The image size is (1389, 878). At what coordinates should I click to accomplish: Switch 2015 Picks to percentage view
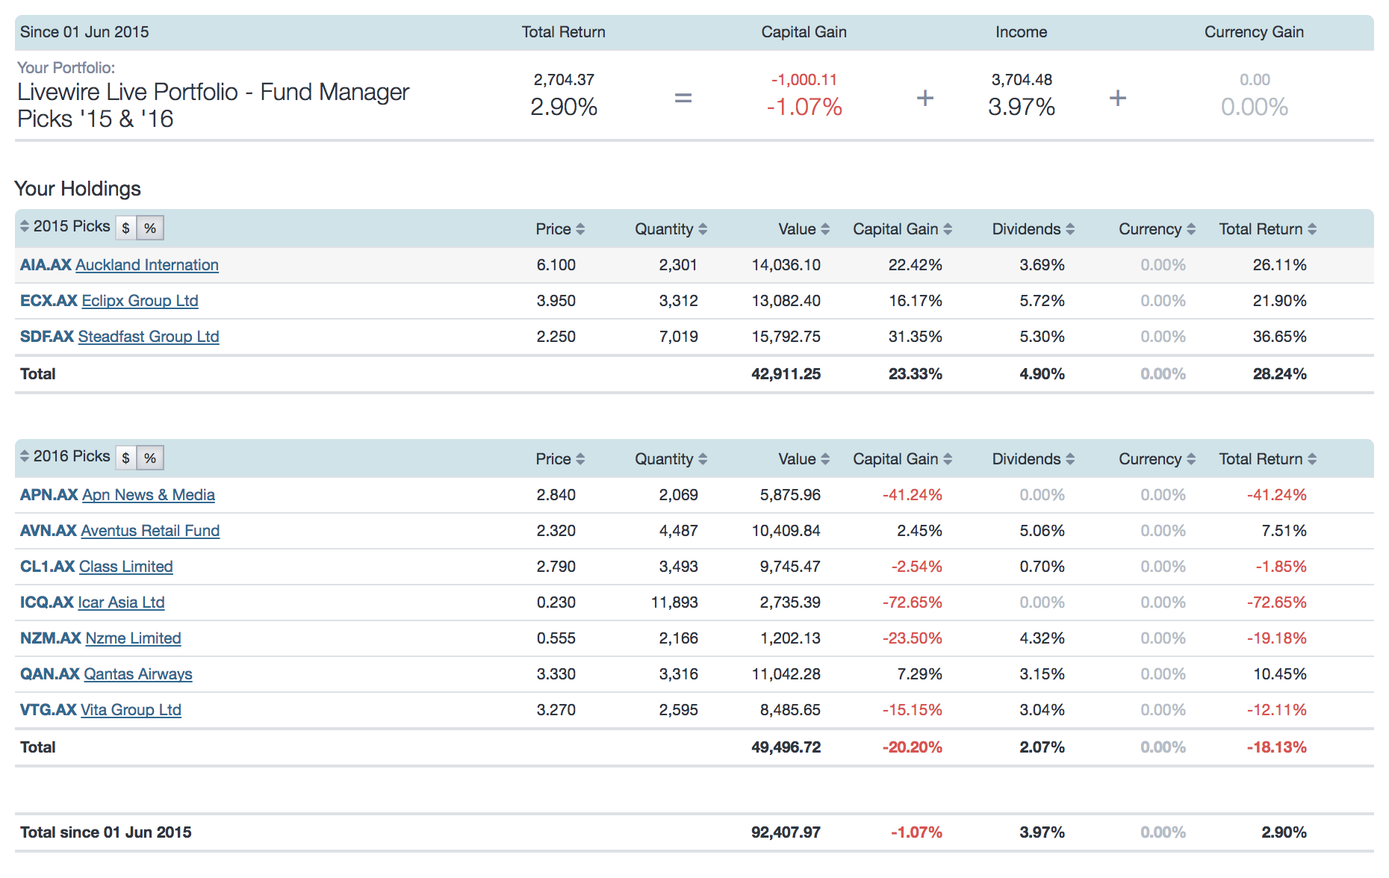[x=149, y=227]
